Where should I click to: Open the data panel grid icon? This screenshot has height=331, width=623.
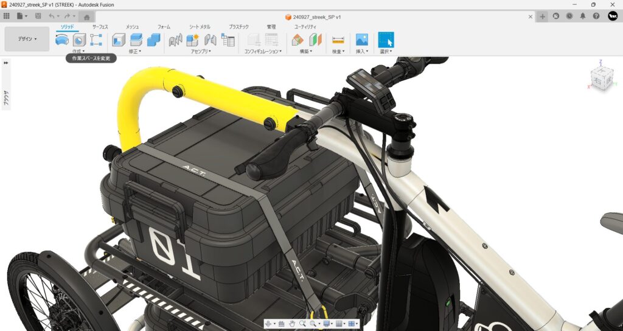(6, 16)
